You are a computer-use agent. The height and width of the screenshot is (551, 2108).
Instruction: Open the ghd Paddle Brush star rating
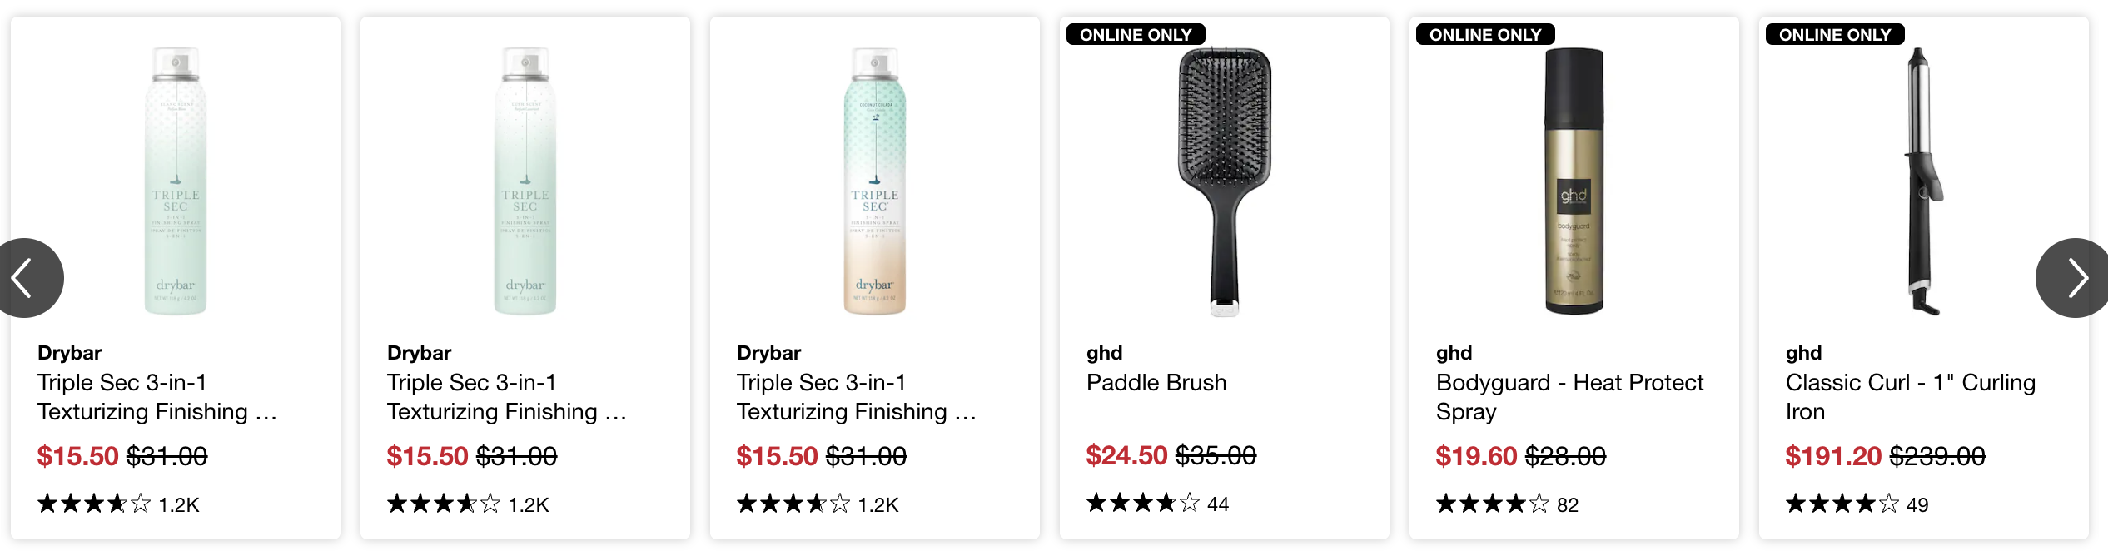coord(1142,504)
